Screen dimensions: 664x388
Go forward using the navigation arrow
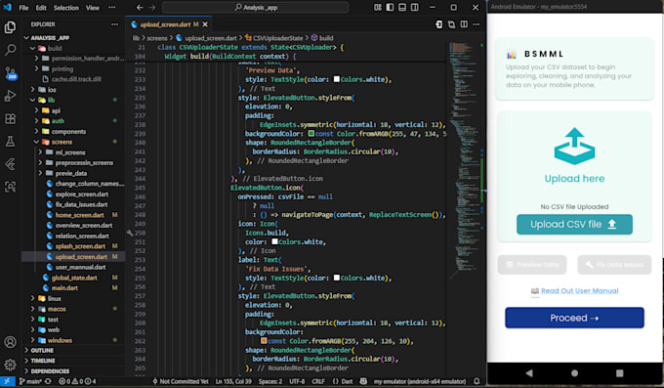(152, 7)
